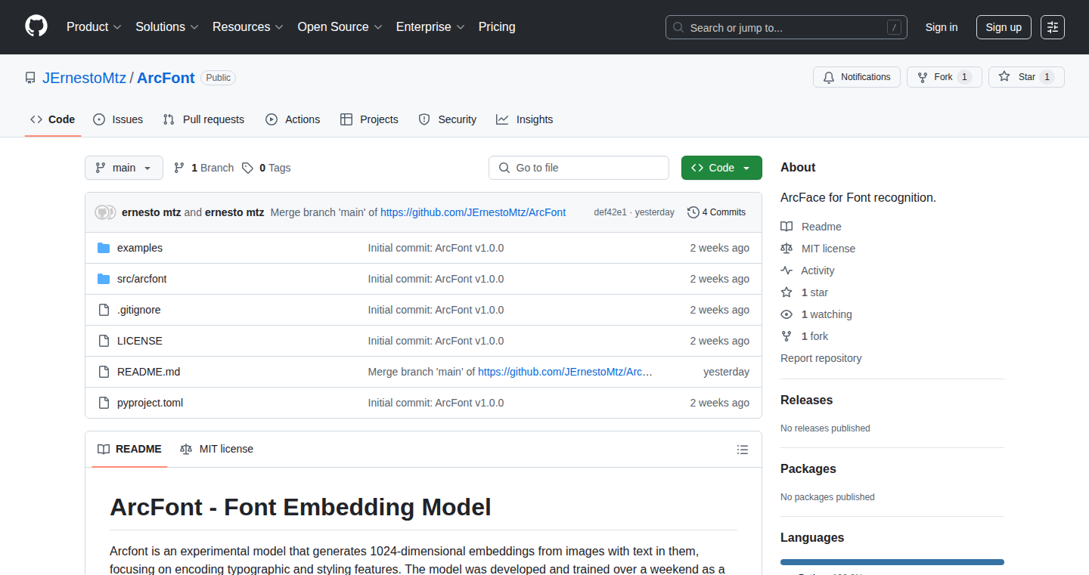Open the LICENSE file
Viewport: 1089px width, 575px height.
[140, 341]
